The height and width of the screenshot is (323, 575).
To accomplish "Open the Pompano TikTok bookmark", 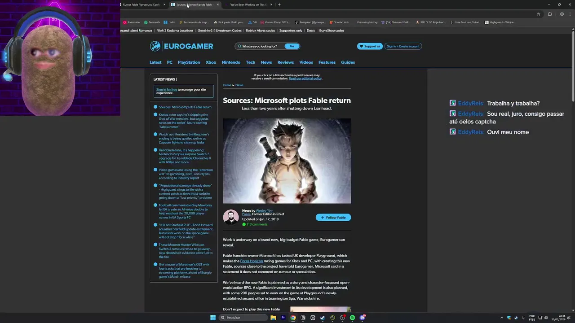I will pos(310,22).
